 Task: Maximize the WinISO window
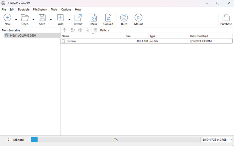tap(218, 3)
